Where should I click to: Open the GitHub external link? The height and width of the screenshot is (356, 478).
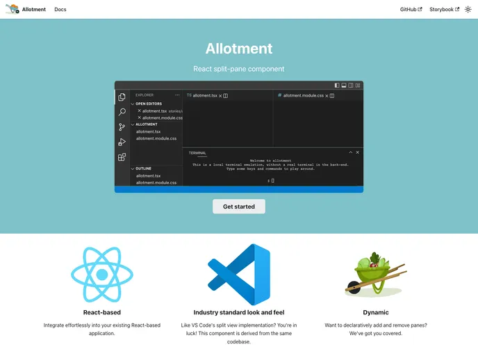click(x=411, y=10)
